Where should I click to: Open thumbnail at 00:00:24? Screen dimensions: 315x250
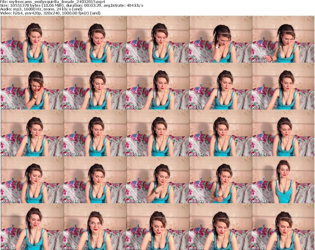pos(157,39)
